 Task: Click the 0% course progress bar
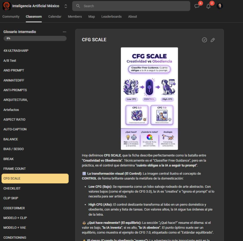coord(35,38)
